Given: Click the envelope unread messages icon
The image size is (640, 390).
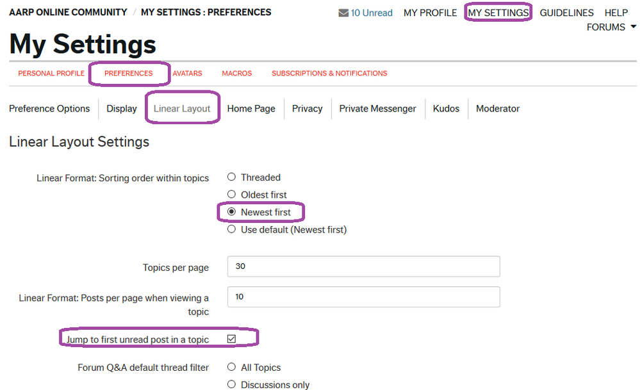Looking at the screenshot, I should [343, 13].
